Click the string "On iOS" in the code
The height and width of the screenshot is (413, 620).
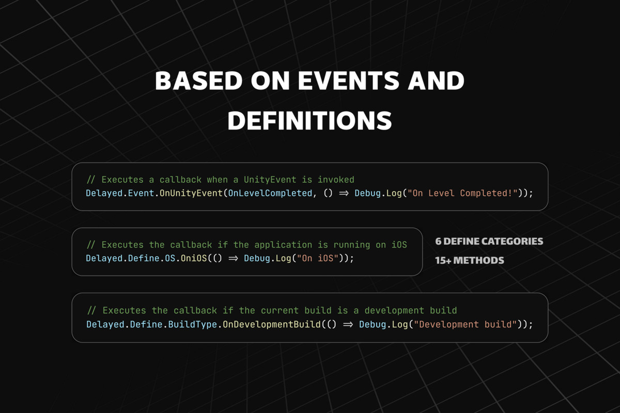pos(317,258)
